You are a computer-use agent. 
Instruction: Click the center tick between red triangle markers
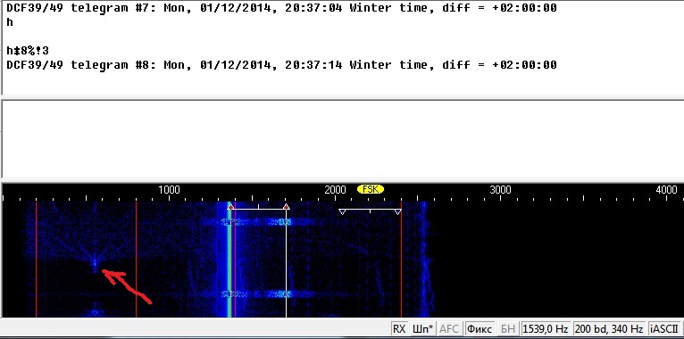pos(258,207)
